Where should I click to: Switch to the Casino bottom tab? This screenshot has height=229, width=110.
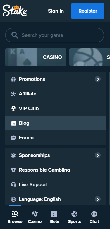[x=35, y=217]
